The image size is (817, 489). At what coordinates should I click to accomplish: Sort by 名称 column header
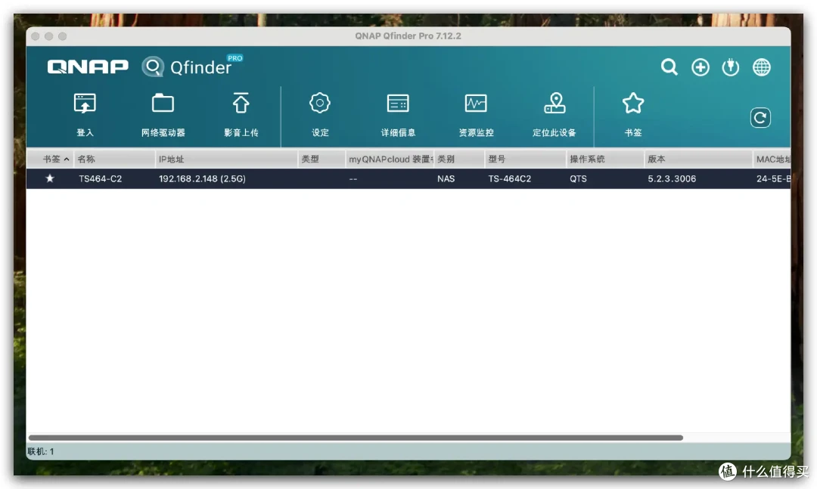(x=115, y=159)
